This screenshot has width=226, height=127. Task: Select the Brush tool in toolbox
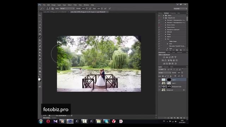click(40, 37)
